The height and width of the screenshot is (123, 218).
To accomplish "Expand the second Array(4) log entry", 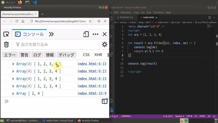I will (13, 71).
